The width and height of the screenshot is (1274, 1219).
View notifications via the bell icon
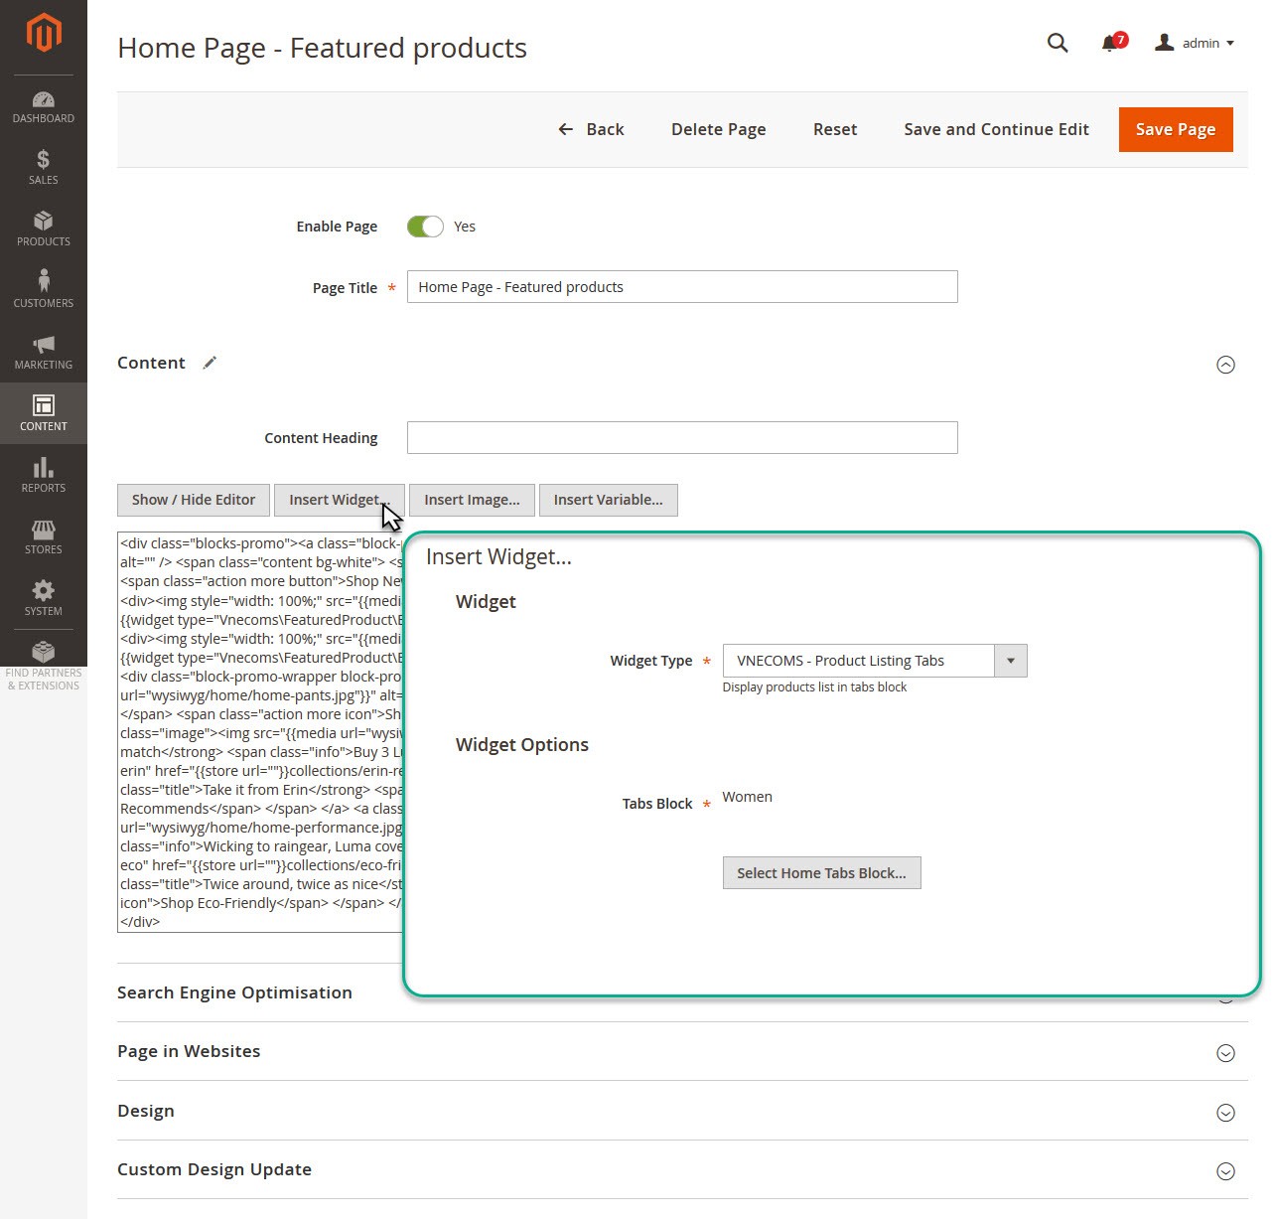coord(1110,43)
